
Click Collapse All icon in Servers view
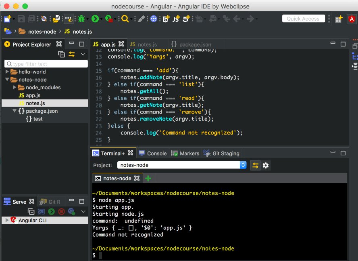(x=31, y=212)
